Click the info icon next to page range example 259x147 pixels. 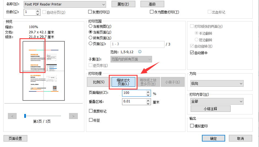(140, 52)
